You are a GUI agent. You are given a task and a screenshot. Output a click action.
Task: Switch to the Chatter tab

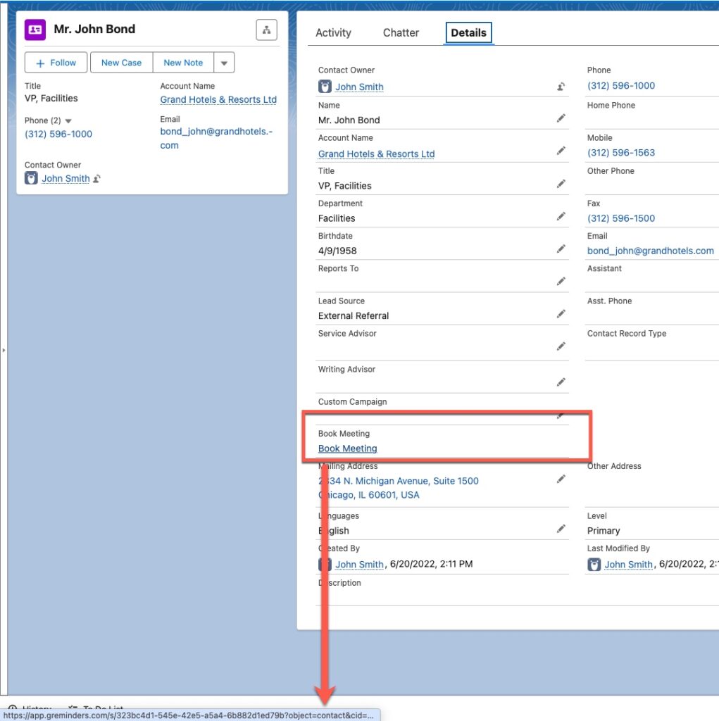click(x=401, y=32)
